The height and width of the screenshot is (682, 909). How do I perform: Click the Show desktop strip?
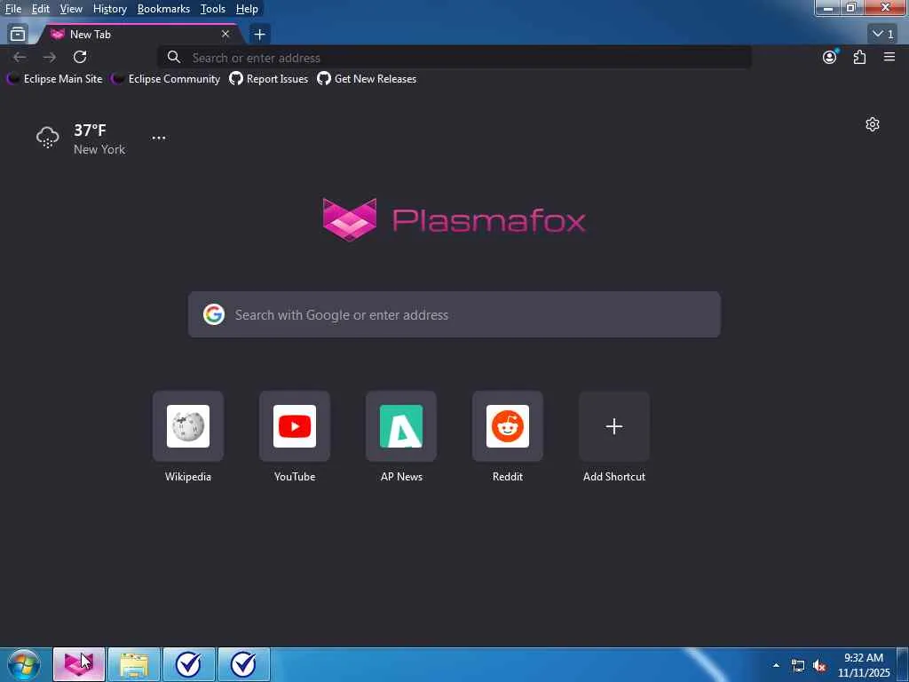(903, 665)
